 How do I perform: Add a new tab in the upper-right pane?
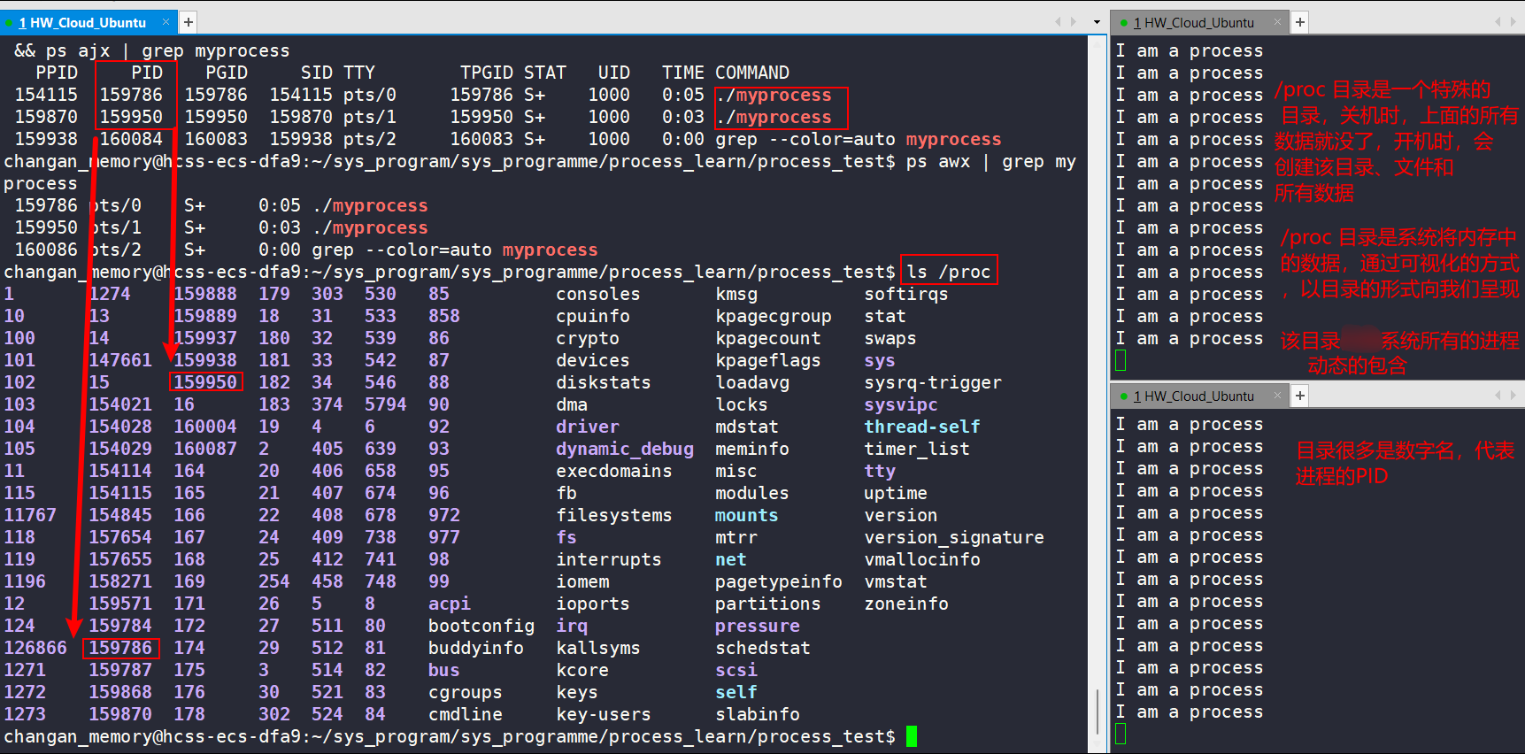1299,22
